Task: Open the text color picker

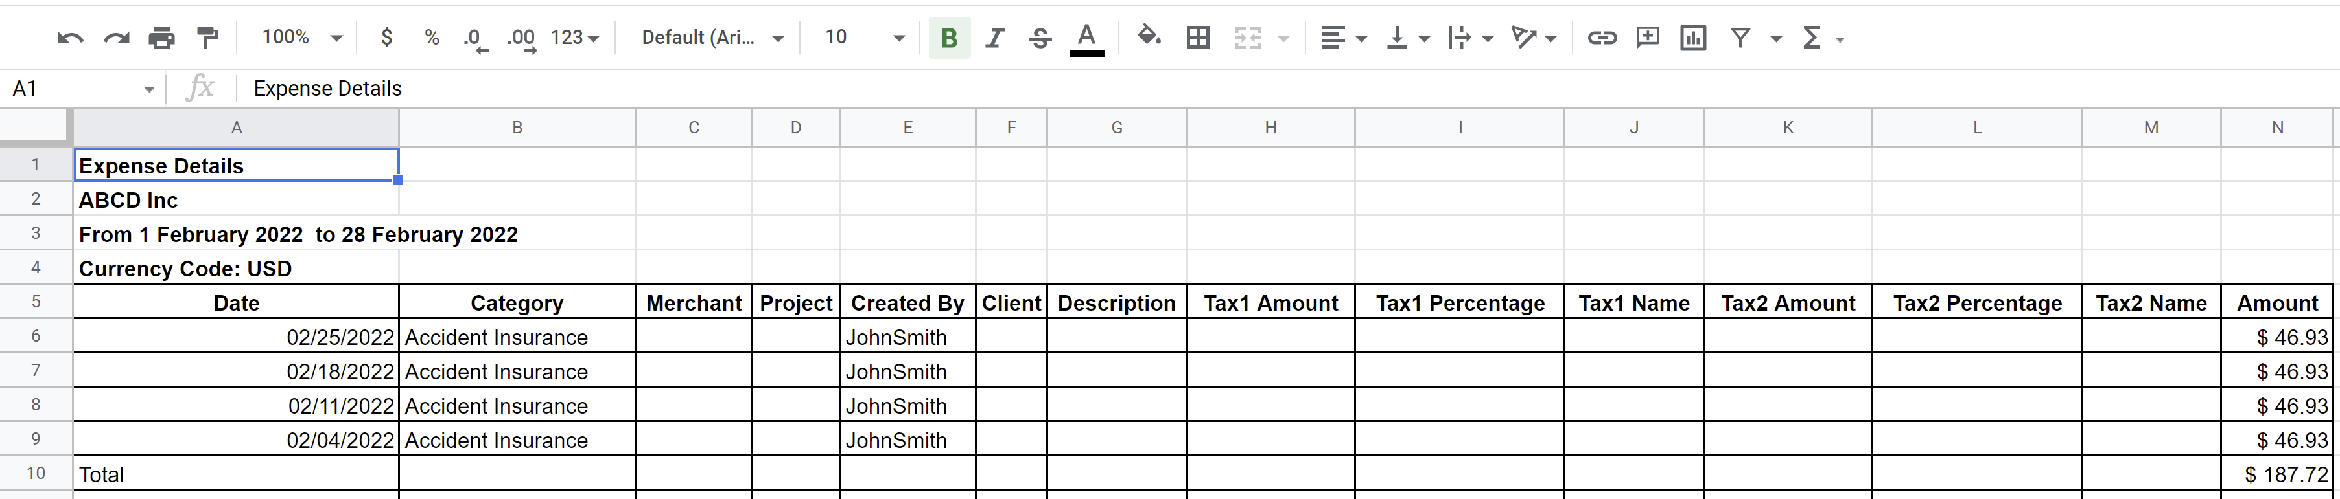Action: click(x=1086, y=39)
